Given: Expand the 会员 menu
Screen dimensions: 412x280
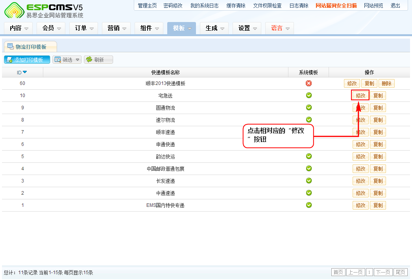Looking at the screenshot, I should 51,28.
